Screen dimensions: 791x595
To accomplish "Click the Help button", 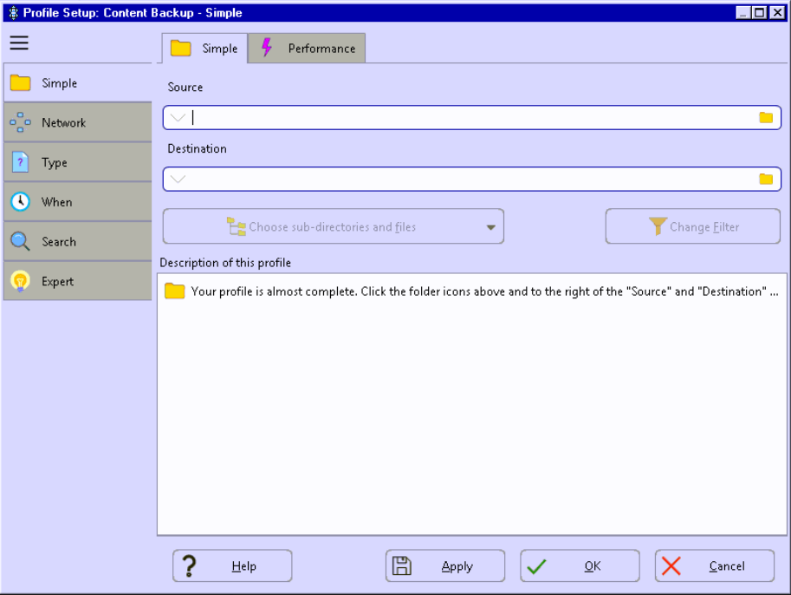I will [232, 566].
